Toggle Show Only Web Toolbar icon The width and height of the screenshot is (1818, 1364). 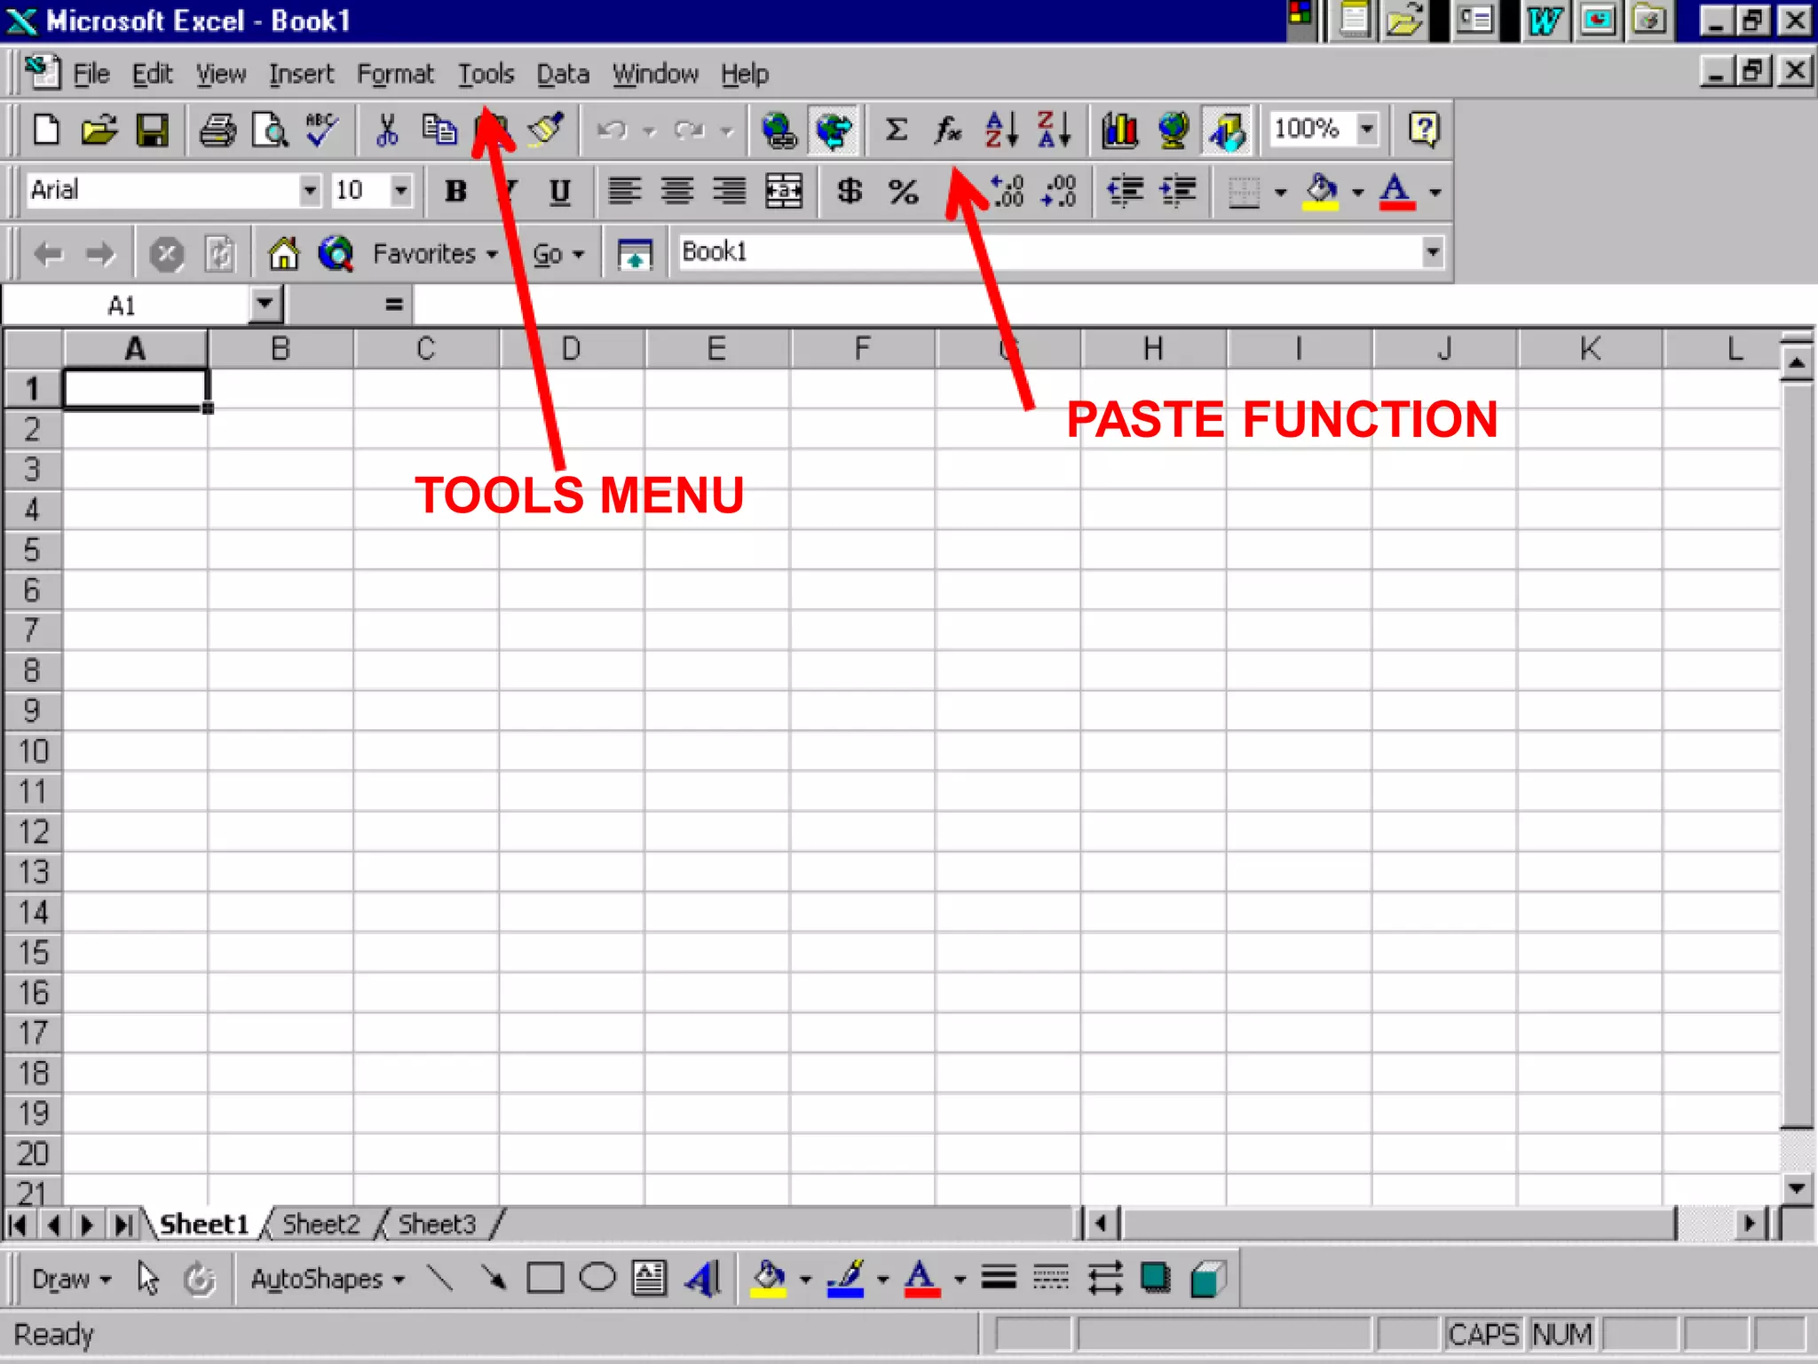point(635,254)
